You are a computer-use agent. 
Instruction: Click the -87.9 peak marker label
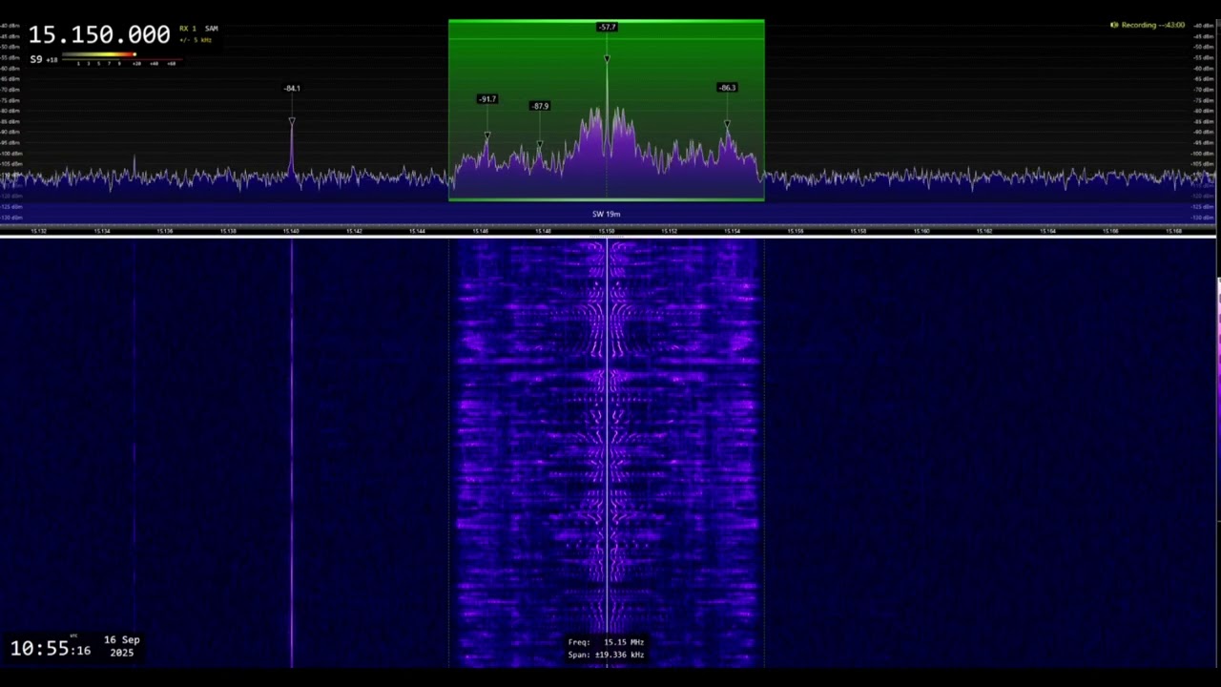pyautogui.click(x=540, y=106)
